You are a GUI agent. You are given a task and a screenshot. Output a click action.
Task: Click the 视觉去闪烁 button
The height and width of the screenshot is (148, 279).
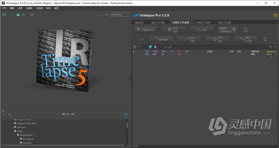tap(246, 39)
